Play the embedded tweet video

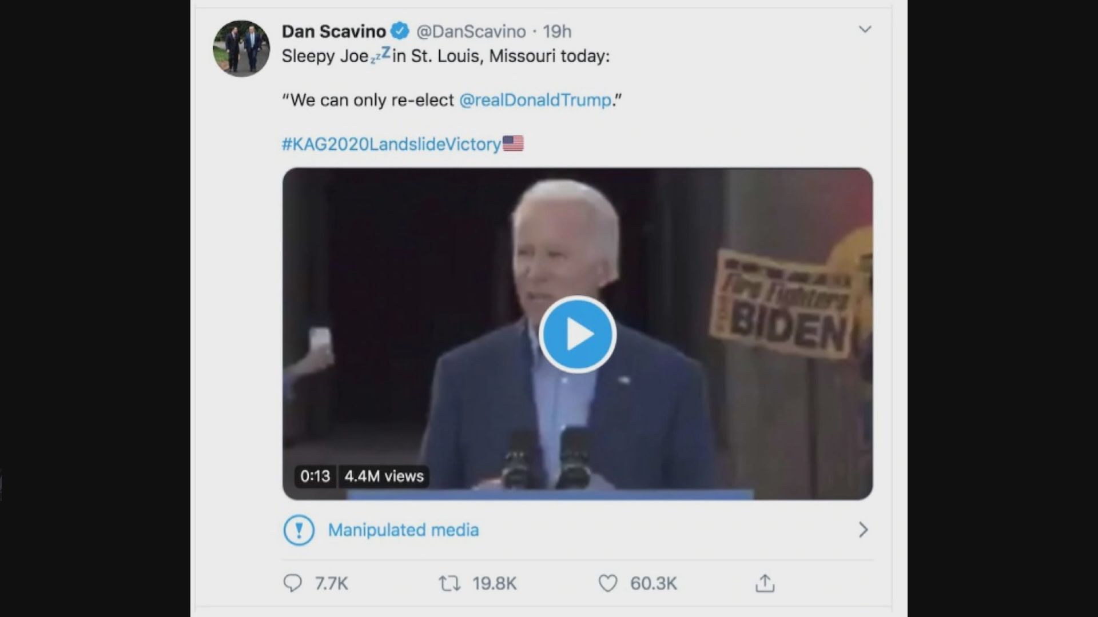[578, 335]
